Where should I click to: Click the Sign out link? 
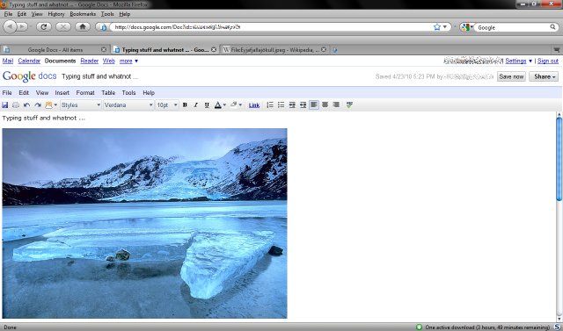[x=547, y=61]
